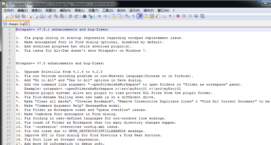Click 'Make monospaced font in Find dialog' line
The image size is (271, 145).
click(x=90, y=42)
